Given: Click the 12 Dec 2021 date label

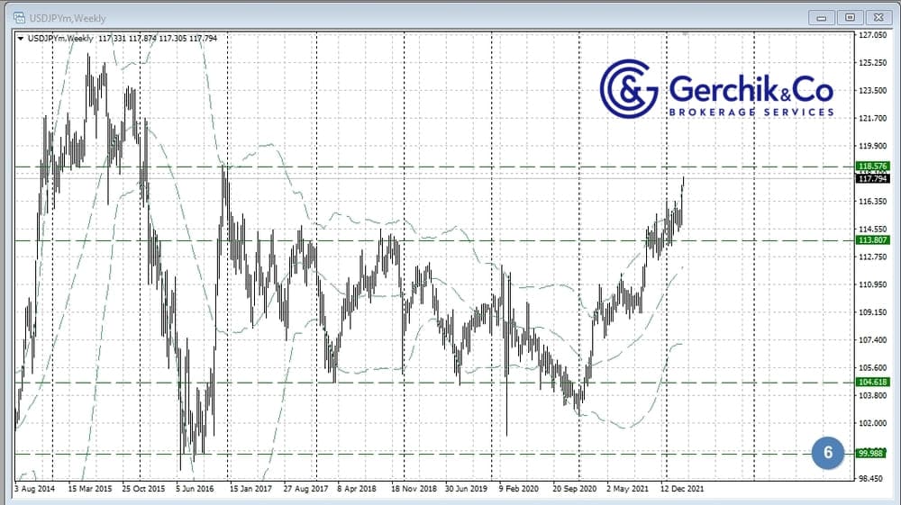Looking at the screenshot, I should [x=684, y=489].
